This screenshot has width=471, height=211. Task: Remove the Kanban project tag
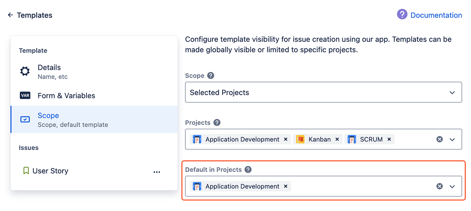point(337,139)
